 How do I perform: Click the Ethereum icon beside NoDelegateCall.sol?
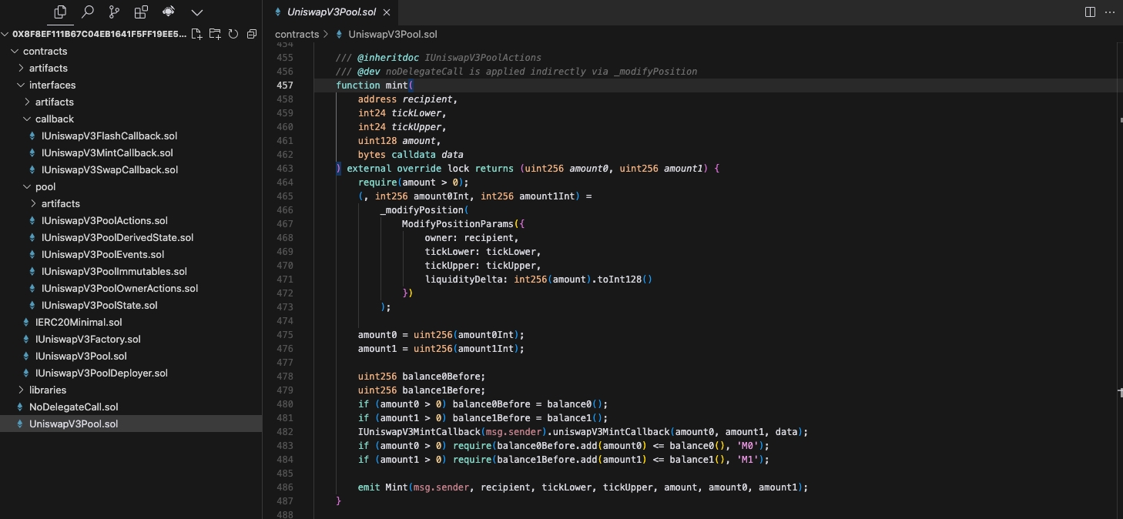point(20,407)
